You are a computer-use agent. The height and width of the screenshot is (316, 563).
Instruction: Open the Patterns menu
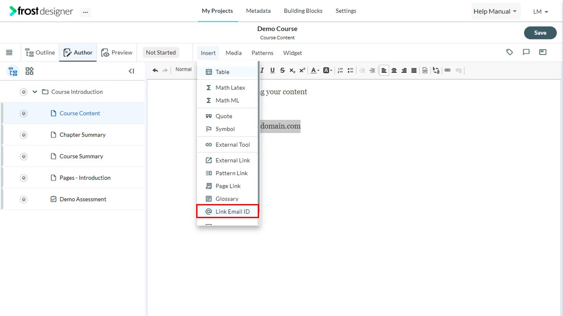pyautogui.click(x=263, y=53)
